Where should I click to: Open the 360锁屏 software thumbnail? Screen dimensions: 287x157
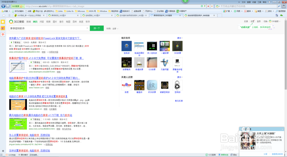tap(177, 46)
